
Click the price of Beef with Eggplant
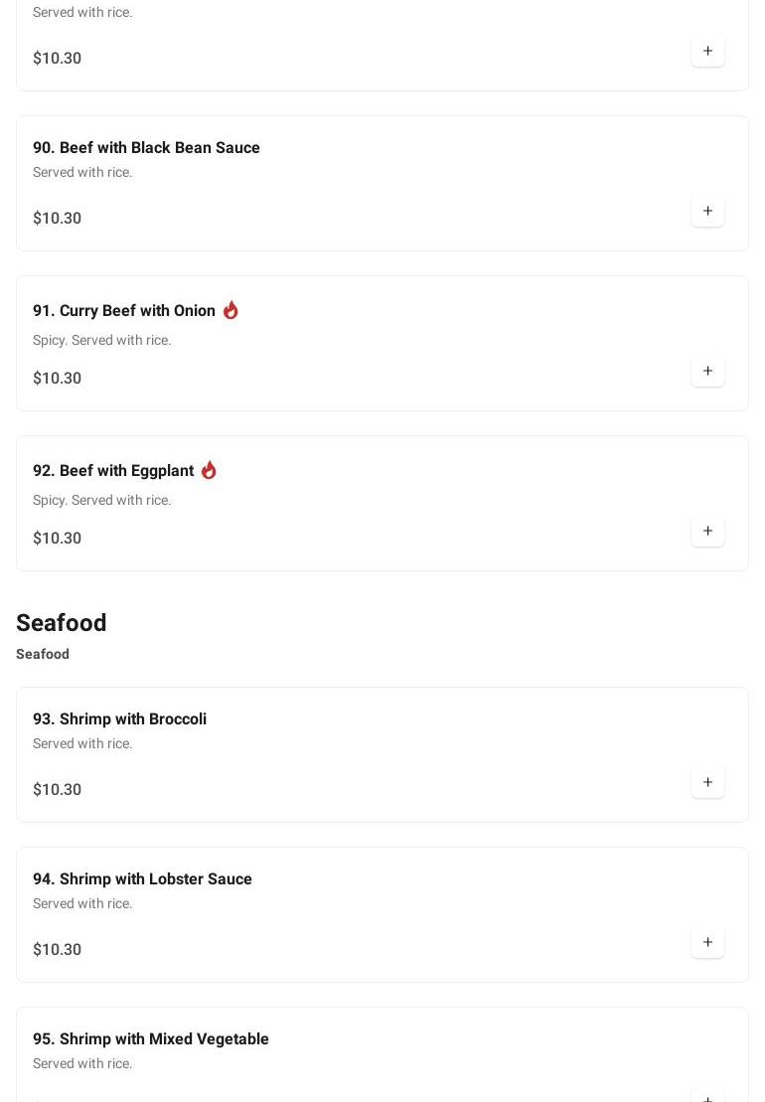[x=58, y=539]
